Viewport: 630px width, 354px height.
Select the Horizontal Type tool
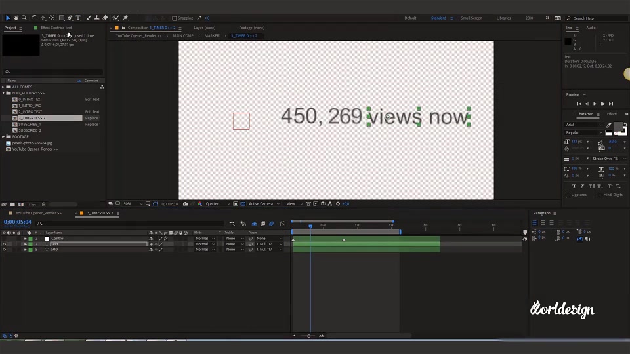78,18
